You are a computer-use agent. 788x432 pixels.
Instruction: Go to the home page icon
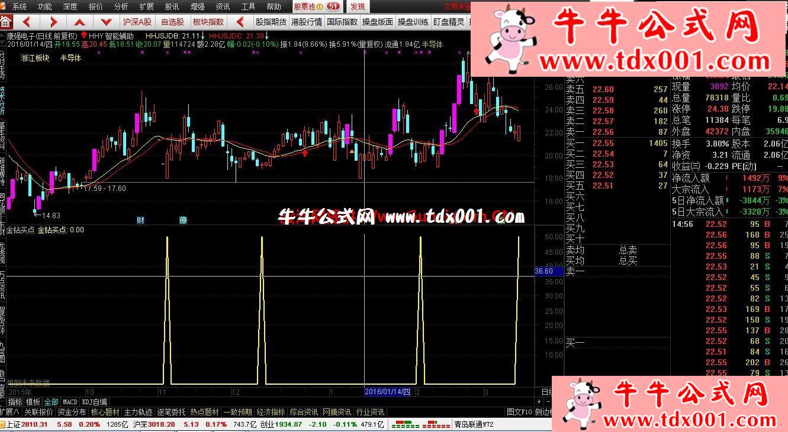pyautogui.click(x=6, y=22)
